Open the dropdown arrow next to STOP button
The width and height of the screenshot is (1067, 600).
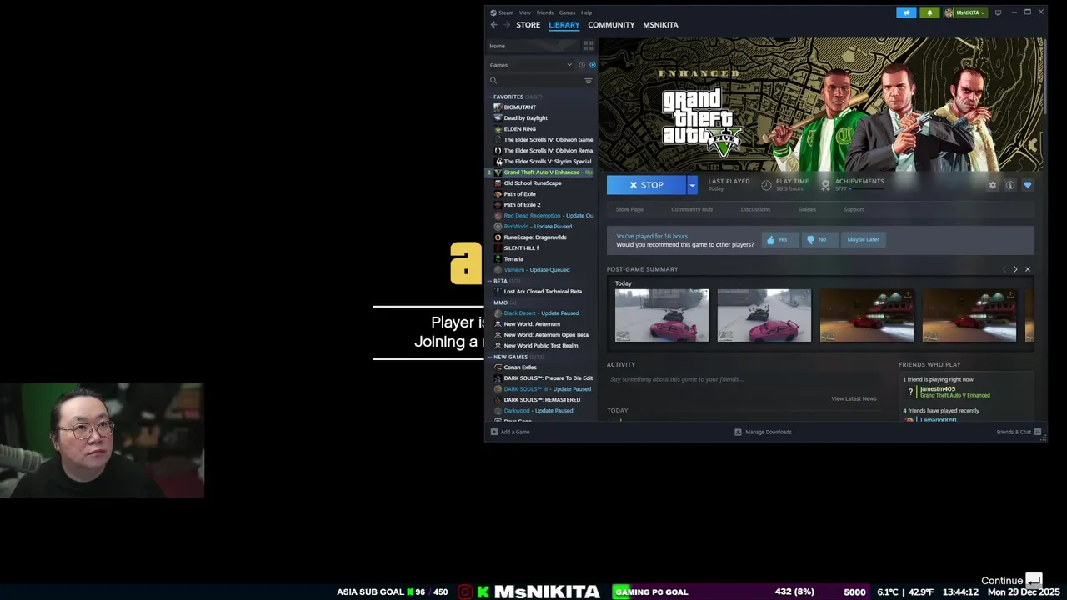(692, 185)
